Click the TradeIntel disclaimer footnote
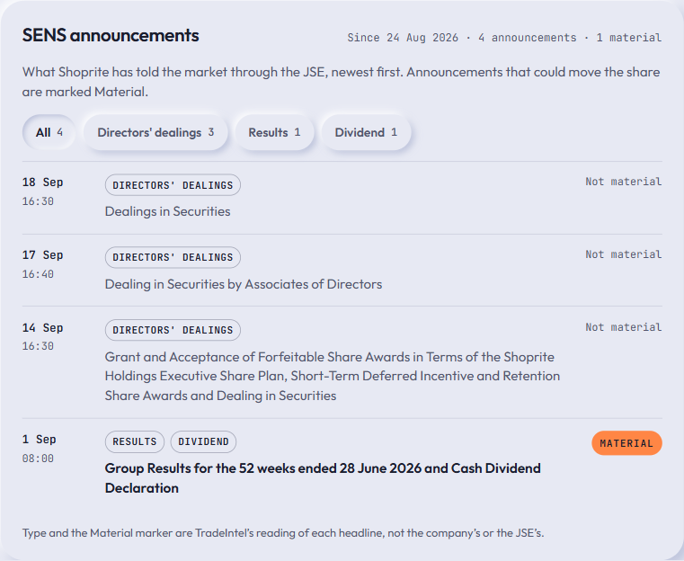Screen dimensions: 684x561 283,532
